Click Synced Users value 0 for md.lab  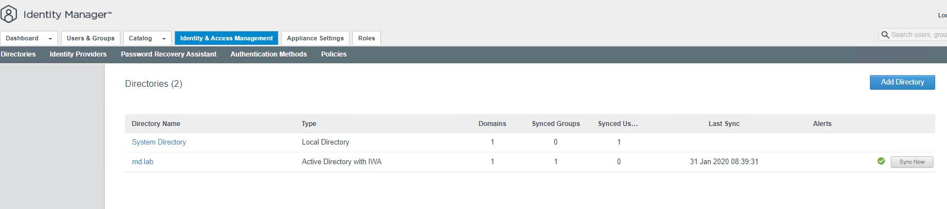[619, 162]
